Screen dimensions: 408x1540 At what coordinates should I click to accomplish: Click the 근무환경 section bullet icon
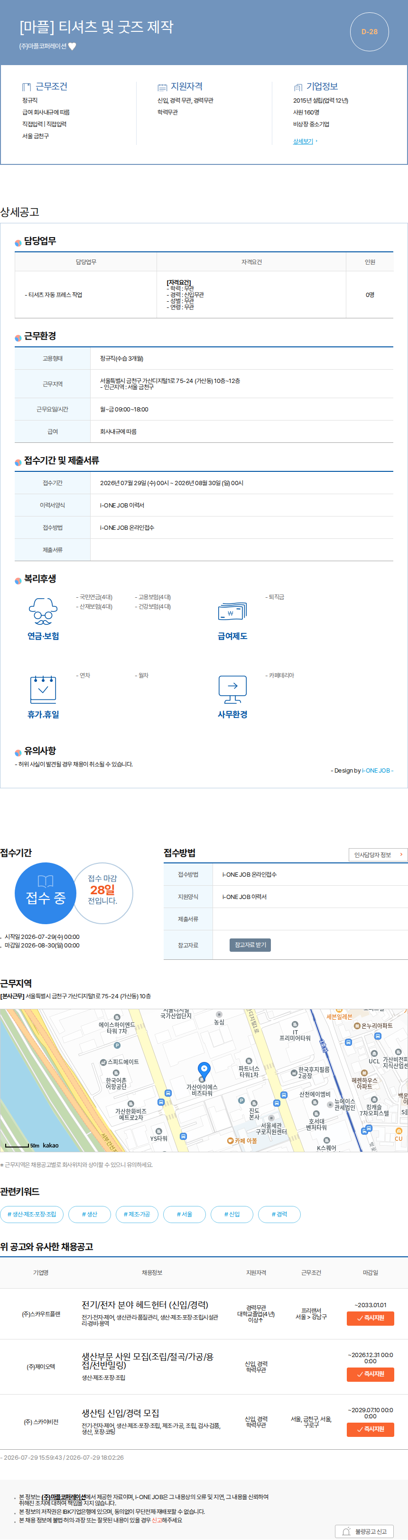click(x=18, y=338)
